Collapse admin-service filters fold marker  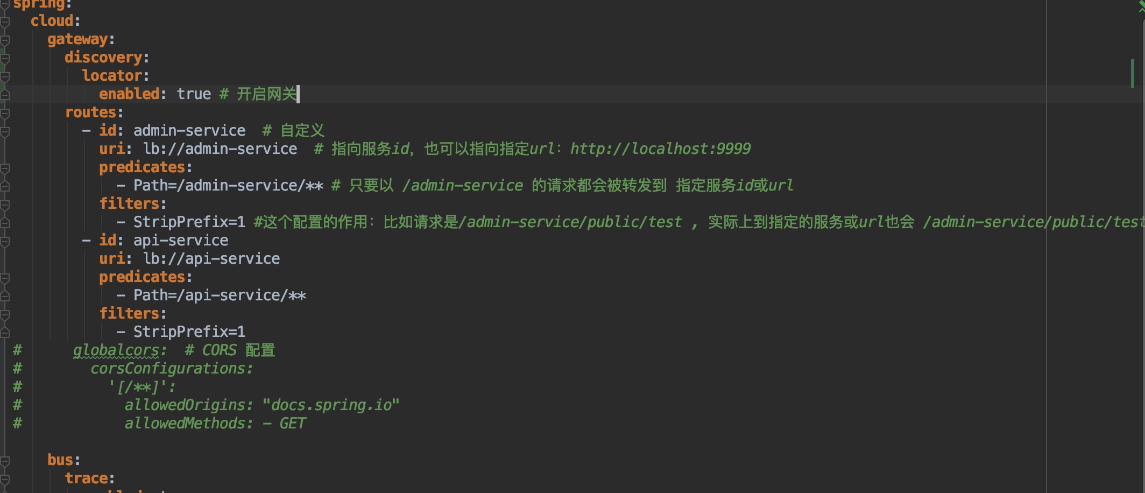click(5, 205)
